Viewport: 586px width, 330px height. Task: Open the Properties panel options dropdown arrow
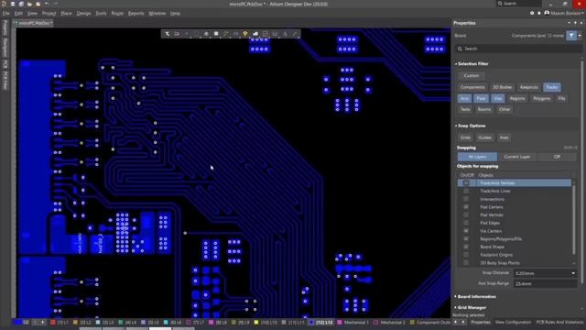pos(570,23)
